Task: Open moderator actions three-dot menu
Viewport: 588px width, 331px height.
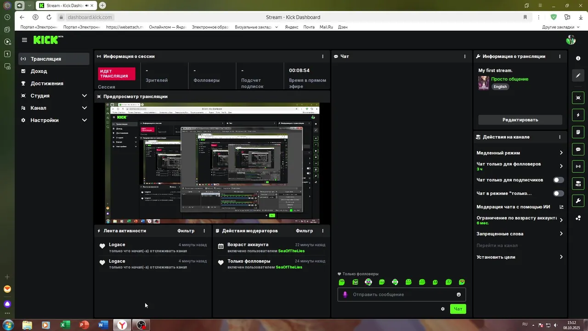Action: coord(322,231)
